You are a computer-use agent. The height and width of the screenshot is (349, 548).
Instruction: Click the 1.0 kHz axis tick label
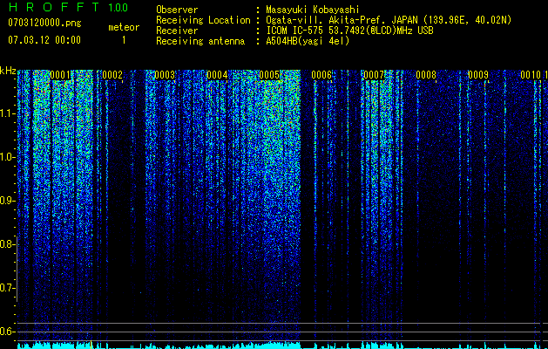pyautogui.click(x=7, y=157)
